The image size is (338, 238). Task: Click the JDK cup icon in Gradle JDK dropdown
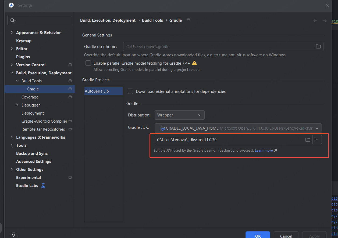(x=162, y=128)
